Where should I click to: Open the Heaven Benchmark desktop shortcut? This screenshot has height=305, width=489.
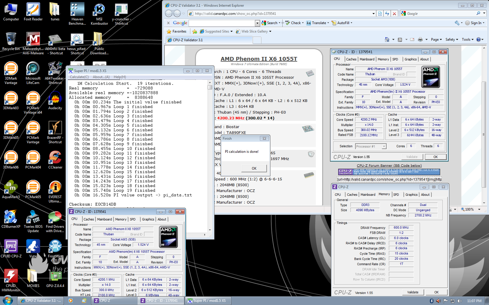pos(77,14)
